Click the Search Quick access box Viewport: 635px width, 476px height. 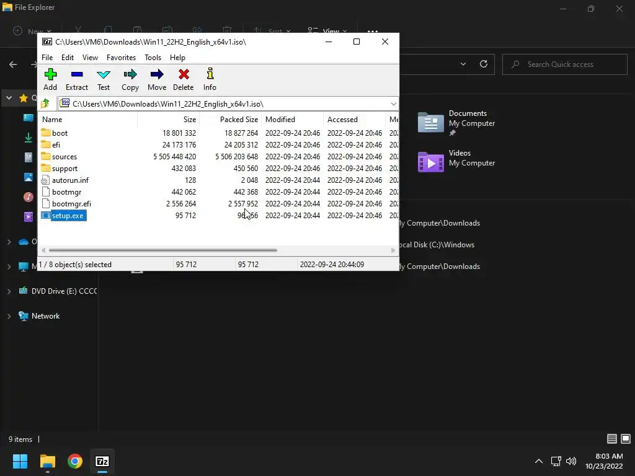point(564,64)
